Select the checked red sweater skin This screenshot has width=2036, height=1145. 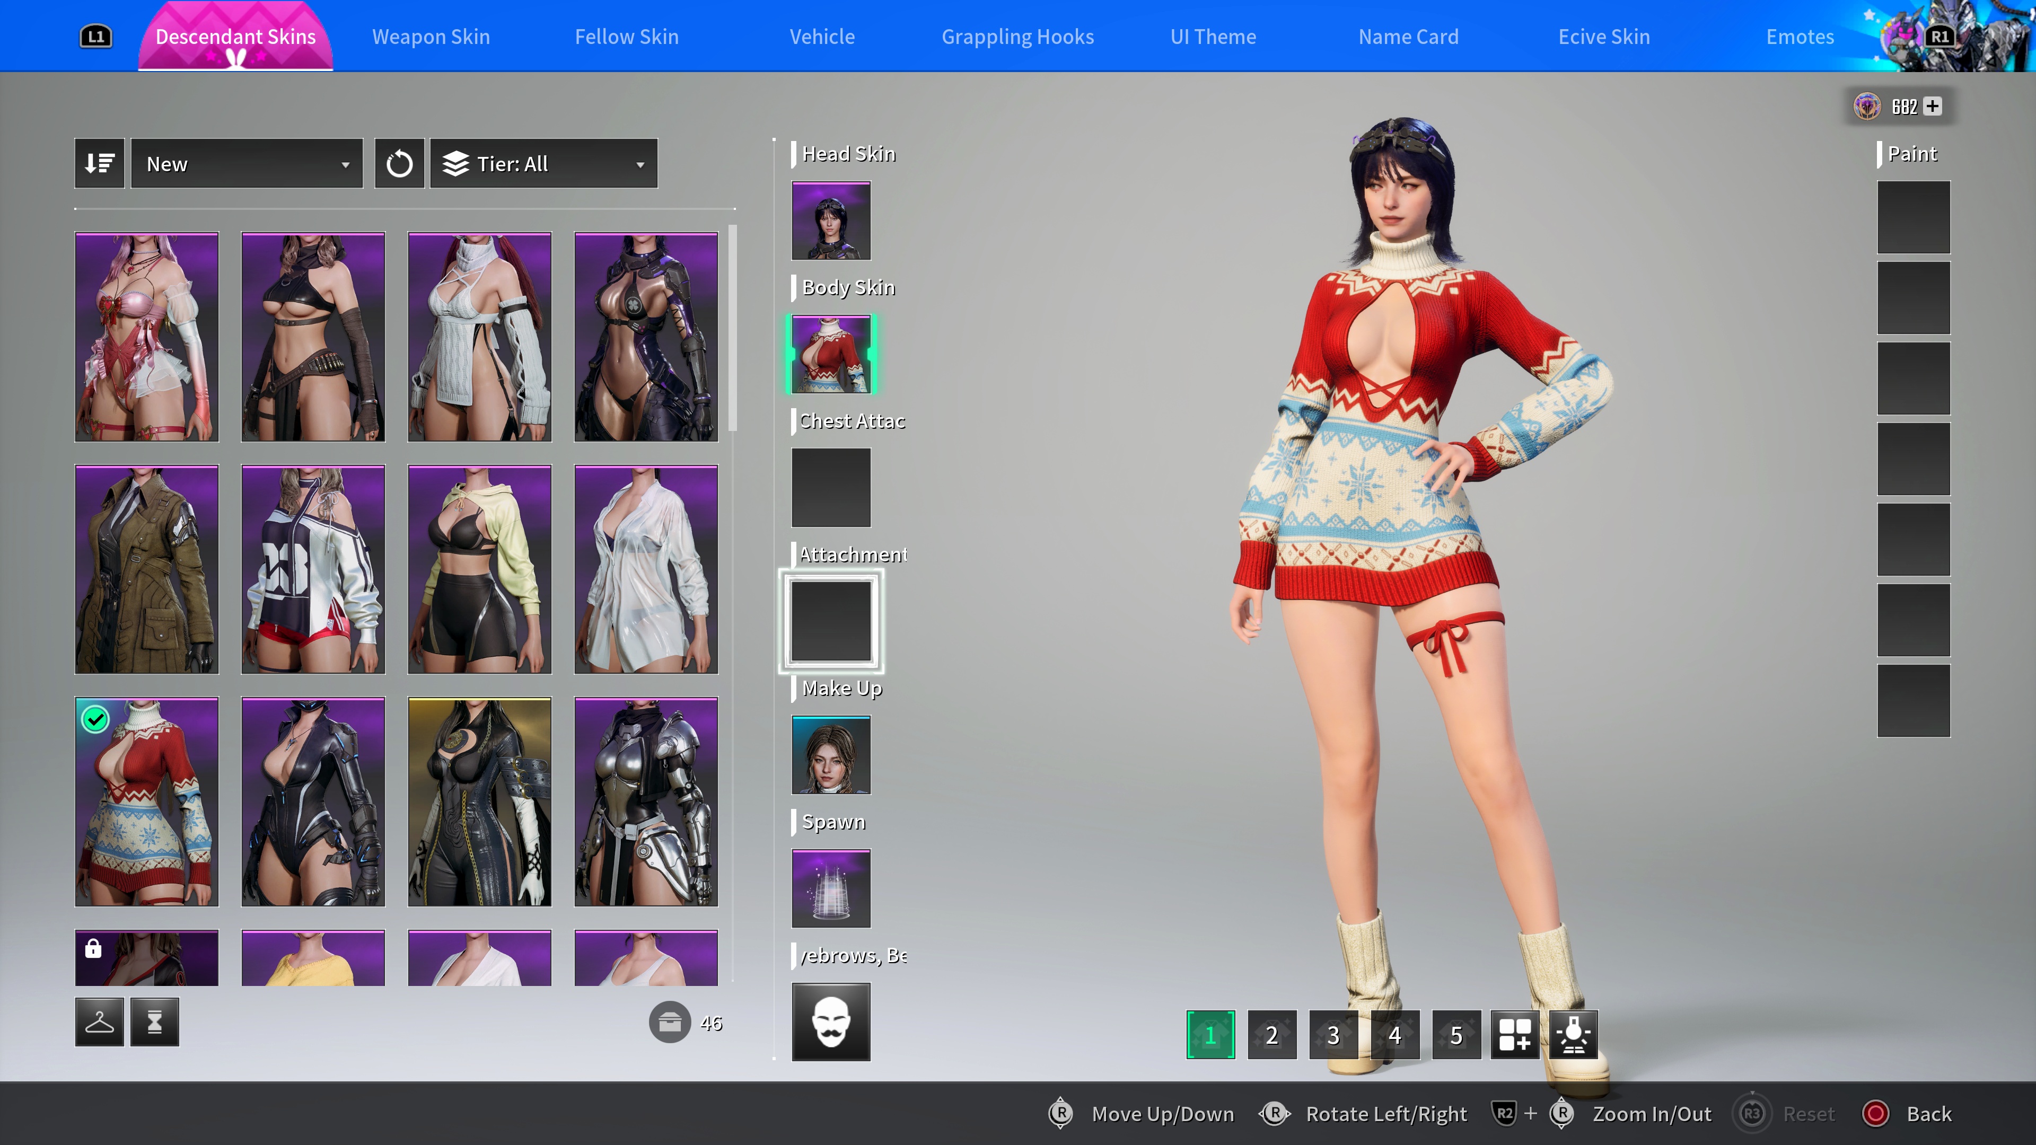coord(147,801)
